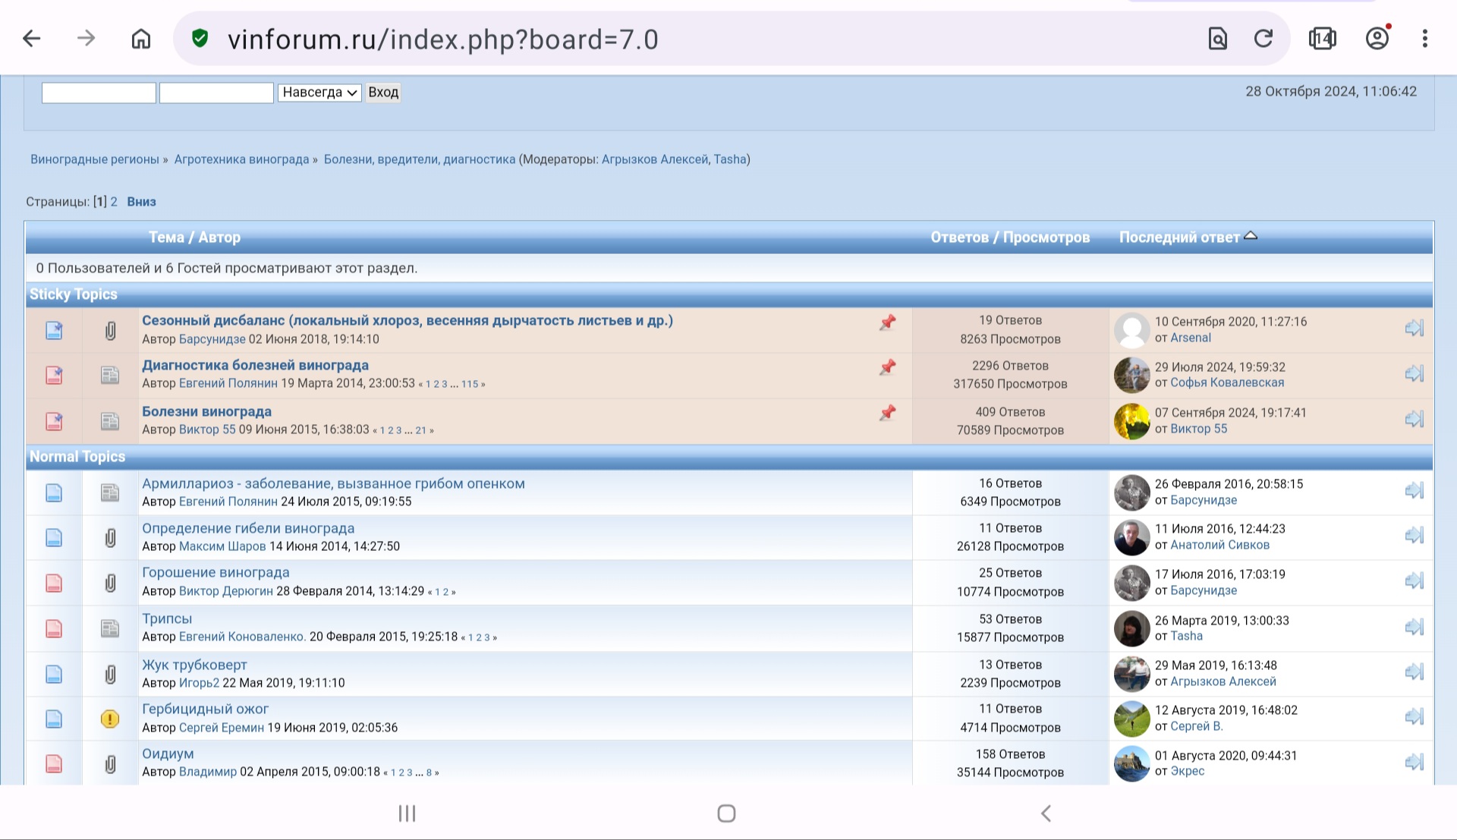Click the find-in-page icon in address bar
Image resolution: width=1457 pixels, height=840 pixels.
pyautogui.click(x=1218, y=39)
